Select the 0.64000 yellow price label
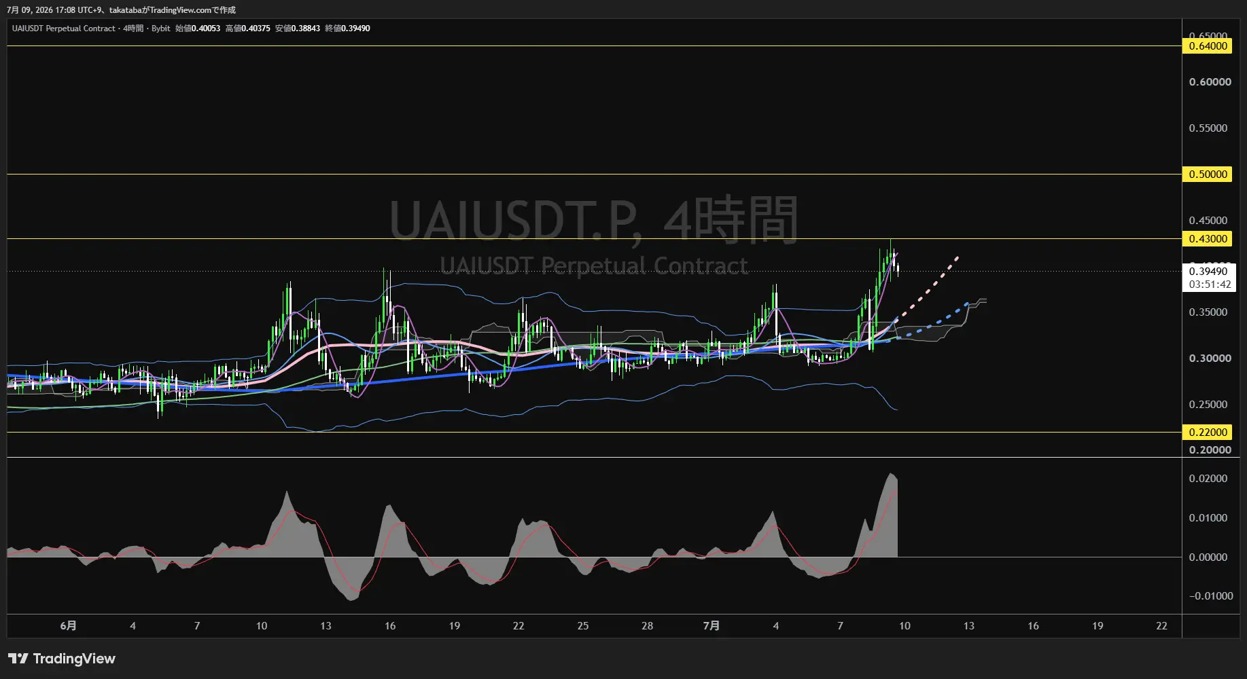This screenshot has height=679, width=1247. [x=1208, y=46]
